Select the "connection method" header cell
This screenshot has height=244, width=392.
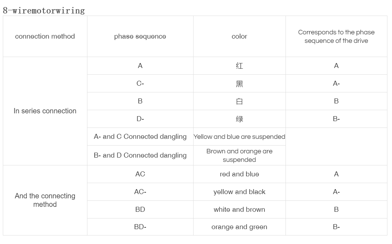[x=45, y=36]
